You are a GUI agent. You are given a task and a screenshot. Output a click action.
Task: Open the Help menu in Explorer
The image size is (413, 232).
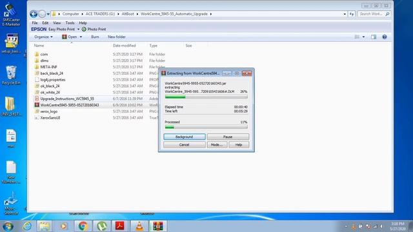tap(83, 23)
